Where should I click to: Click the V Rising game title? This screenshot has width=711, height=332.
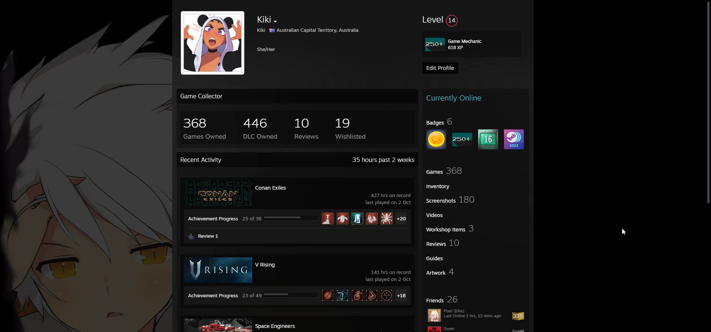tap(265, 265)
